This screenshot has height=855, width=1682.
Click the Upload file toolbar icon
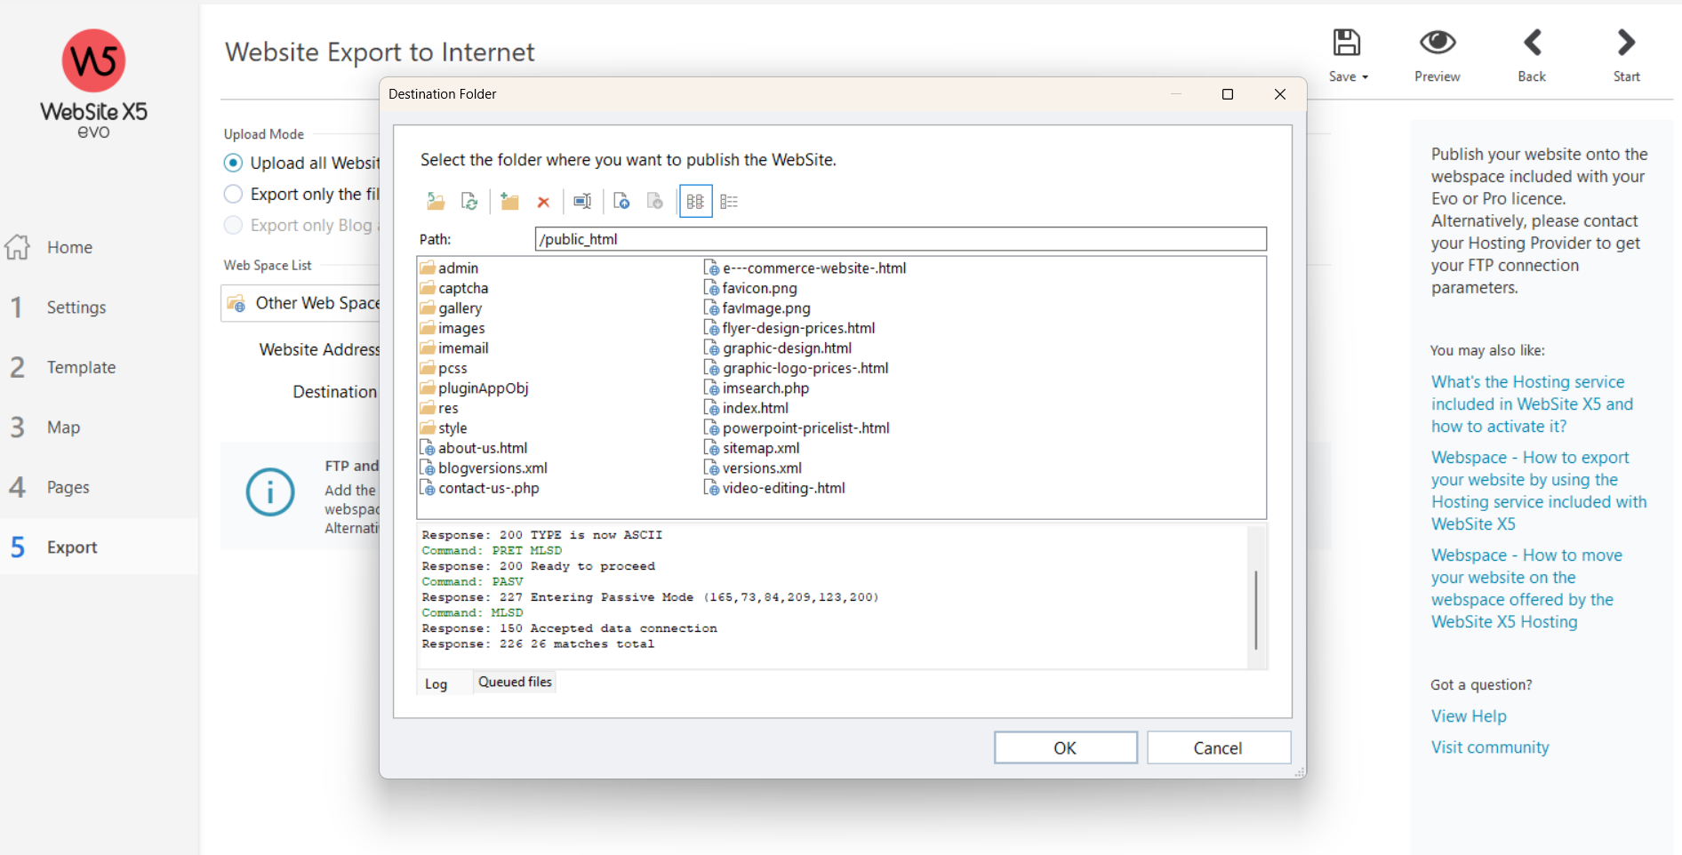pos(621,202)
